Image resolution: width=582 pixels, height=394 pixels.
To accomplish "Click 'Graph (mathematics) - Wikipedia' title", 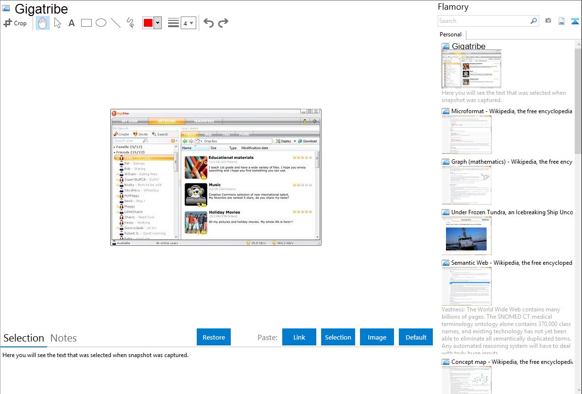I will click(x=512, y=162).
